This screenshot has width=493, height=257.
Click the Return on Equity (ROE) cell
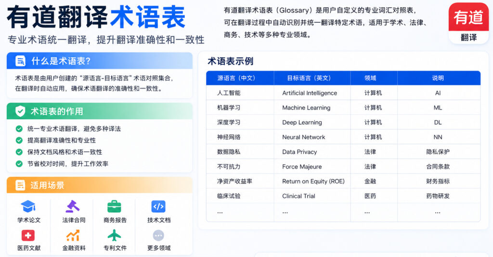pyautogui.click(x=313, y=182)
